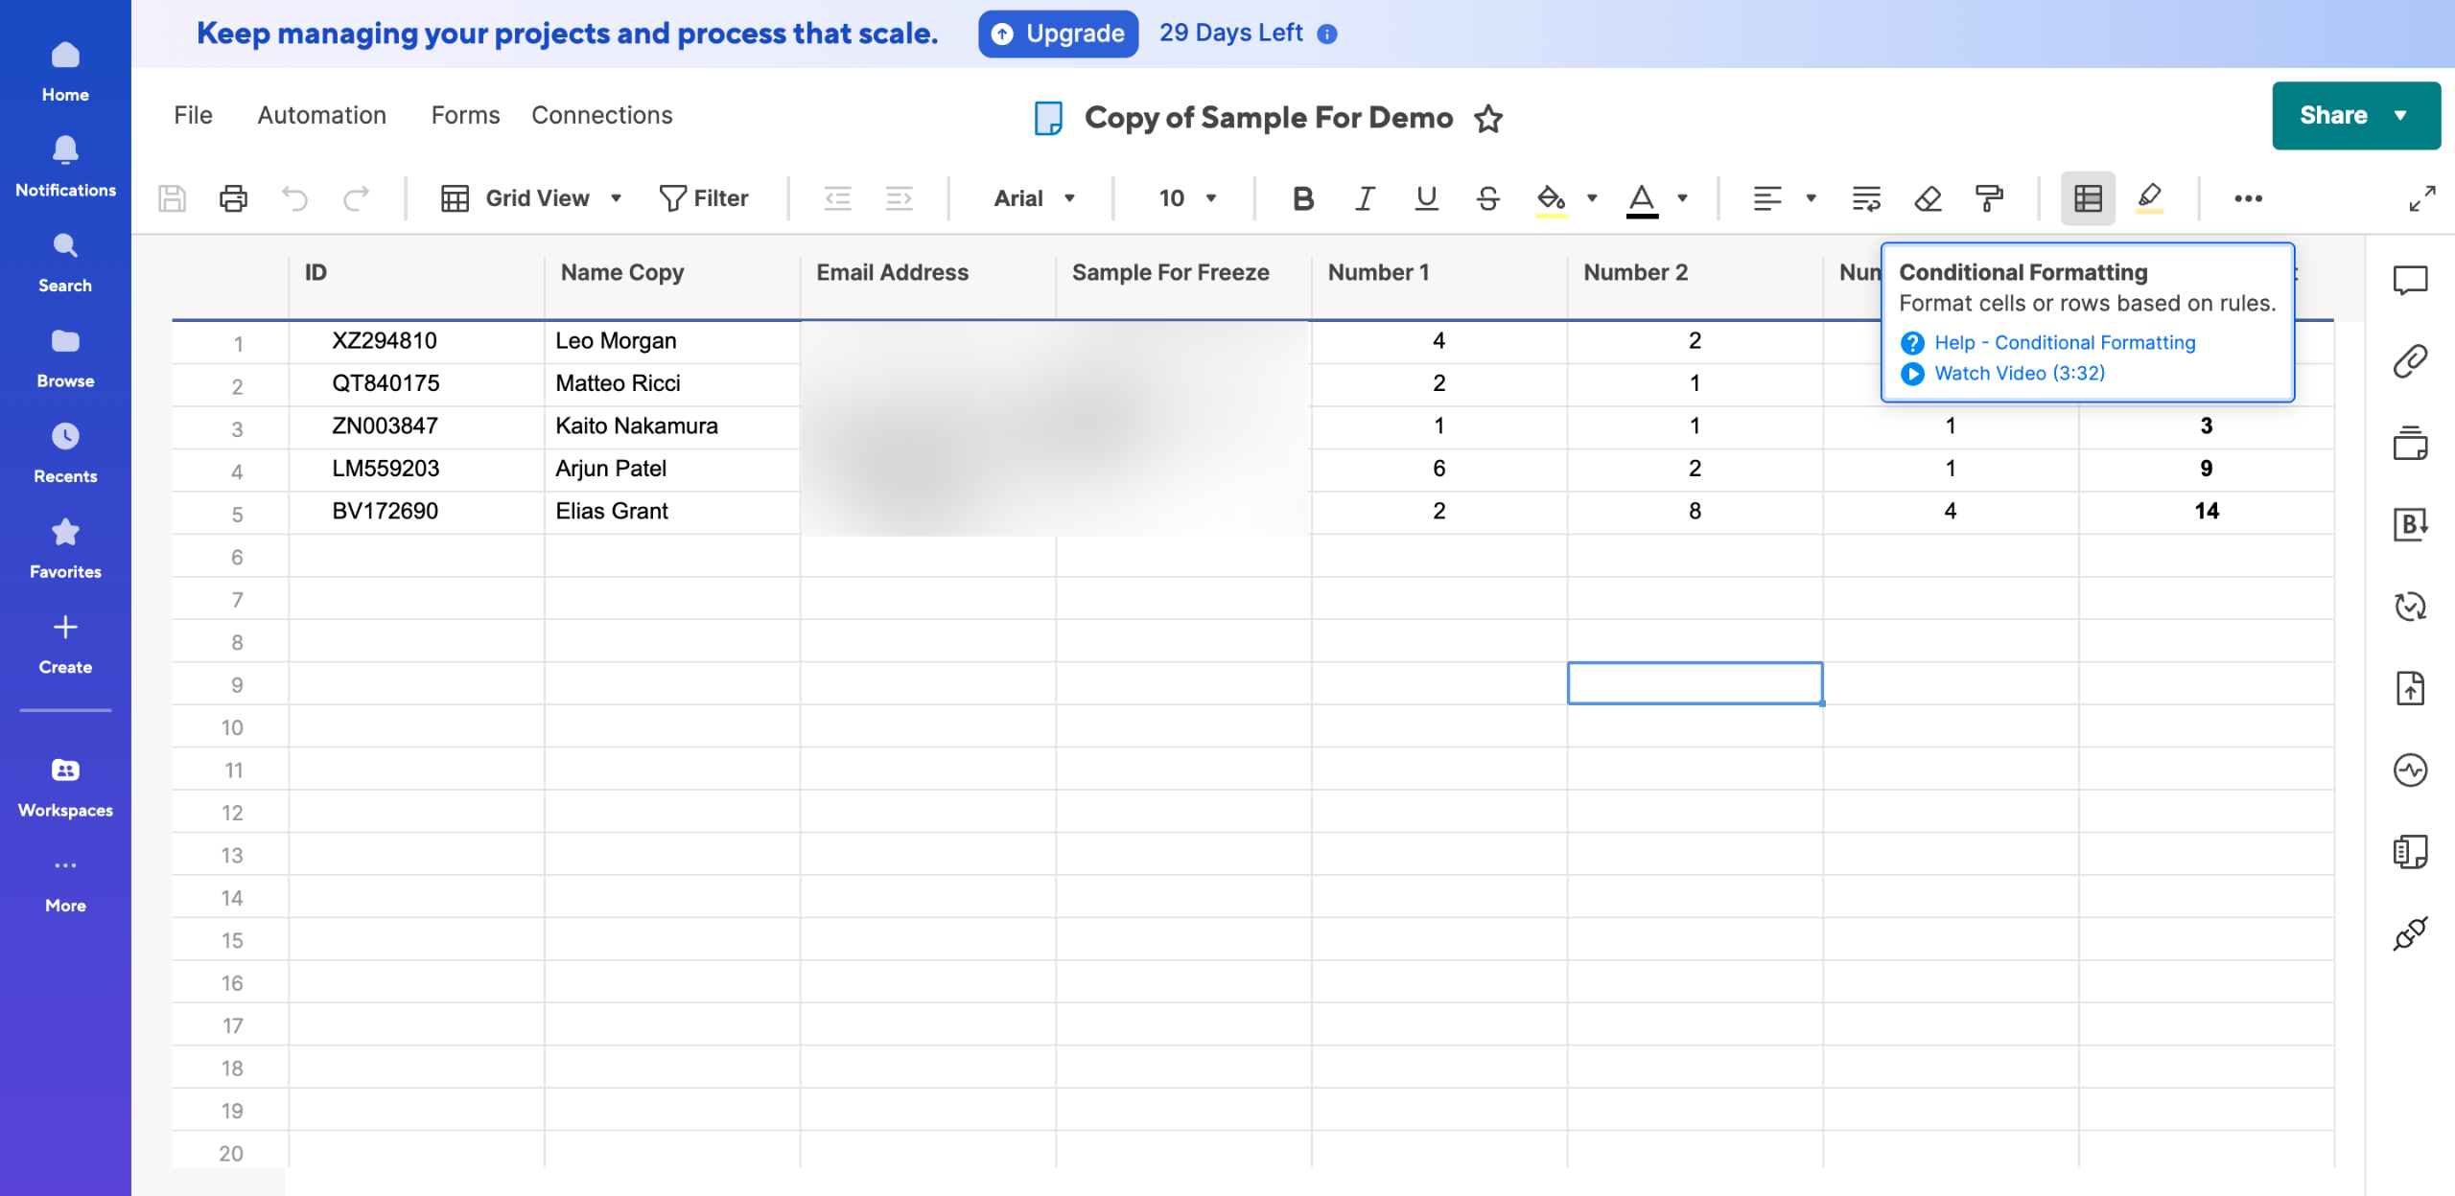Toggle Italic formatting

tap(1365, 198)
